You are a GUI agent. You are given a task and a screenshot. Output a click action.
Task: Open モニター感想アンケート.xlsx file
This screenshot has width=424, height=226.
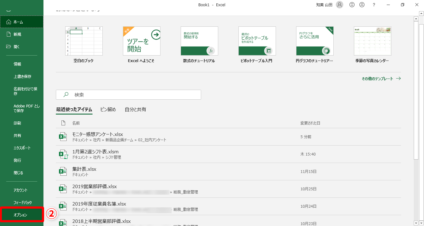pos(228,137)
